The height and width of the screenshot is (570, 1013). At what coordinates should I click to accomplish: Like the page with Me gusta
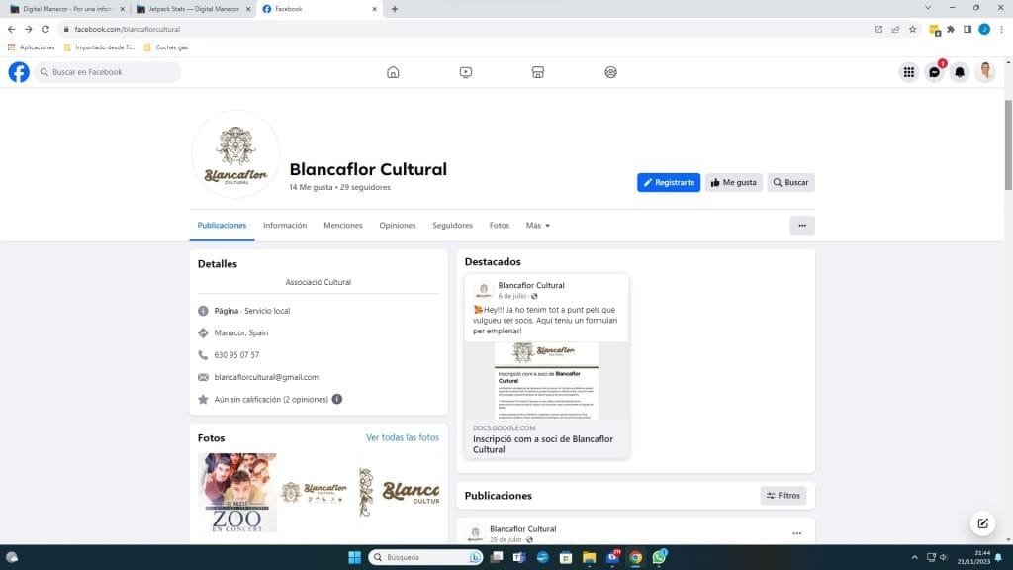point(733,183)
